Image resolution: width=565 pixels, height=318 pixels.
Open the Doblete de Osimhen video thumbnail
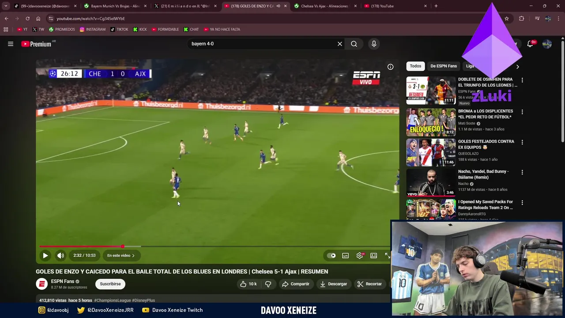tap(431, 91)
